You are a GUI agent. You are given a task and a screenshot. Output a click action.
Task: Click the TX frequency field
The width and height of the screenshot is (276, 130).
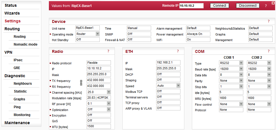(99, 80)
